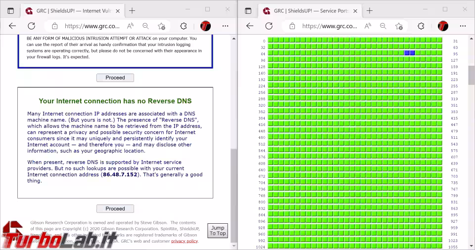Open Extensions in right browser window

coord(421,26)
